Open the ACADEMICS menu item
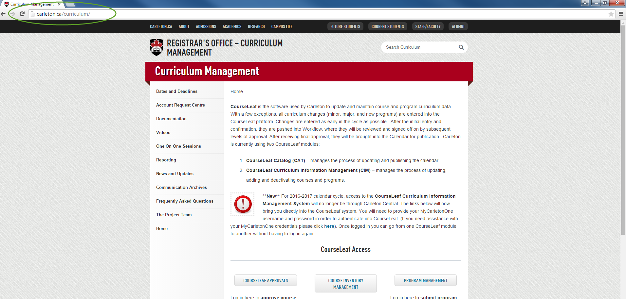This screenshot has width=626, height=299. pos(232,26)
